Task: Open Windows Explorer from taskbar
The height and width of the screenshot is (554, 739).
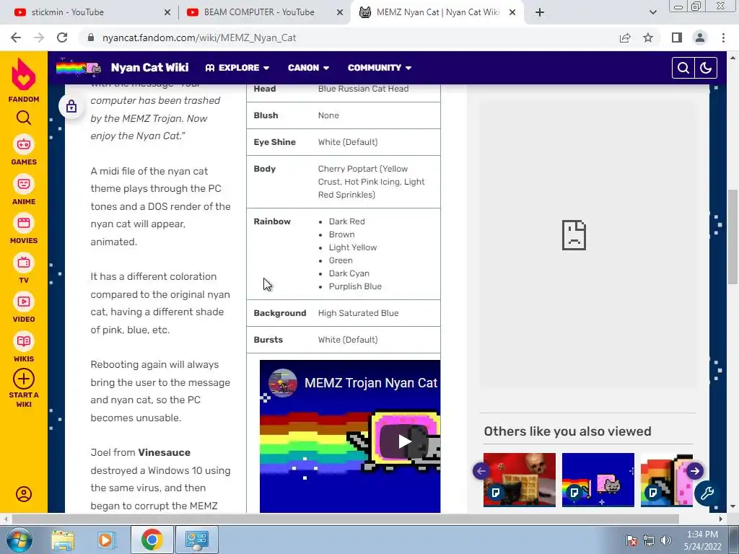Action: pos(64,540)
